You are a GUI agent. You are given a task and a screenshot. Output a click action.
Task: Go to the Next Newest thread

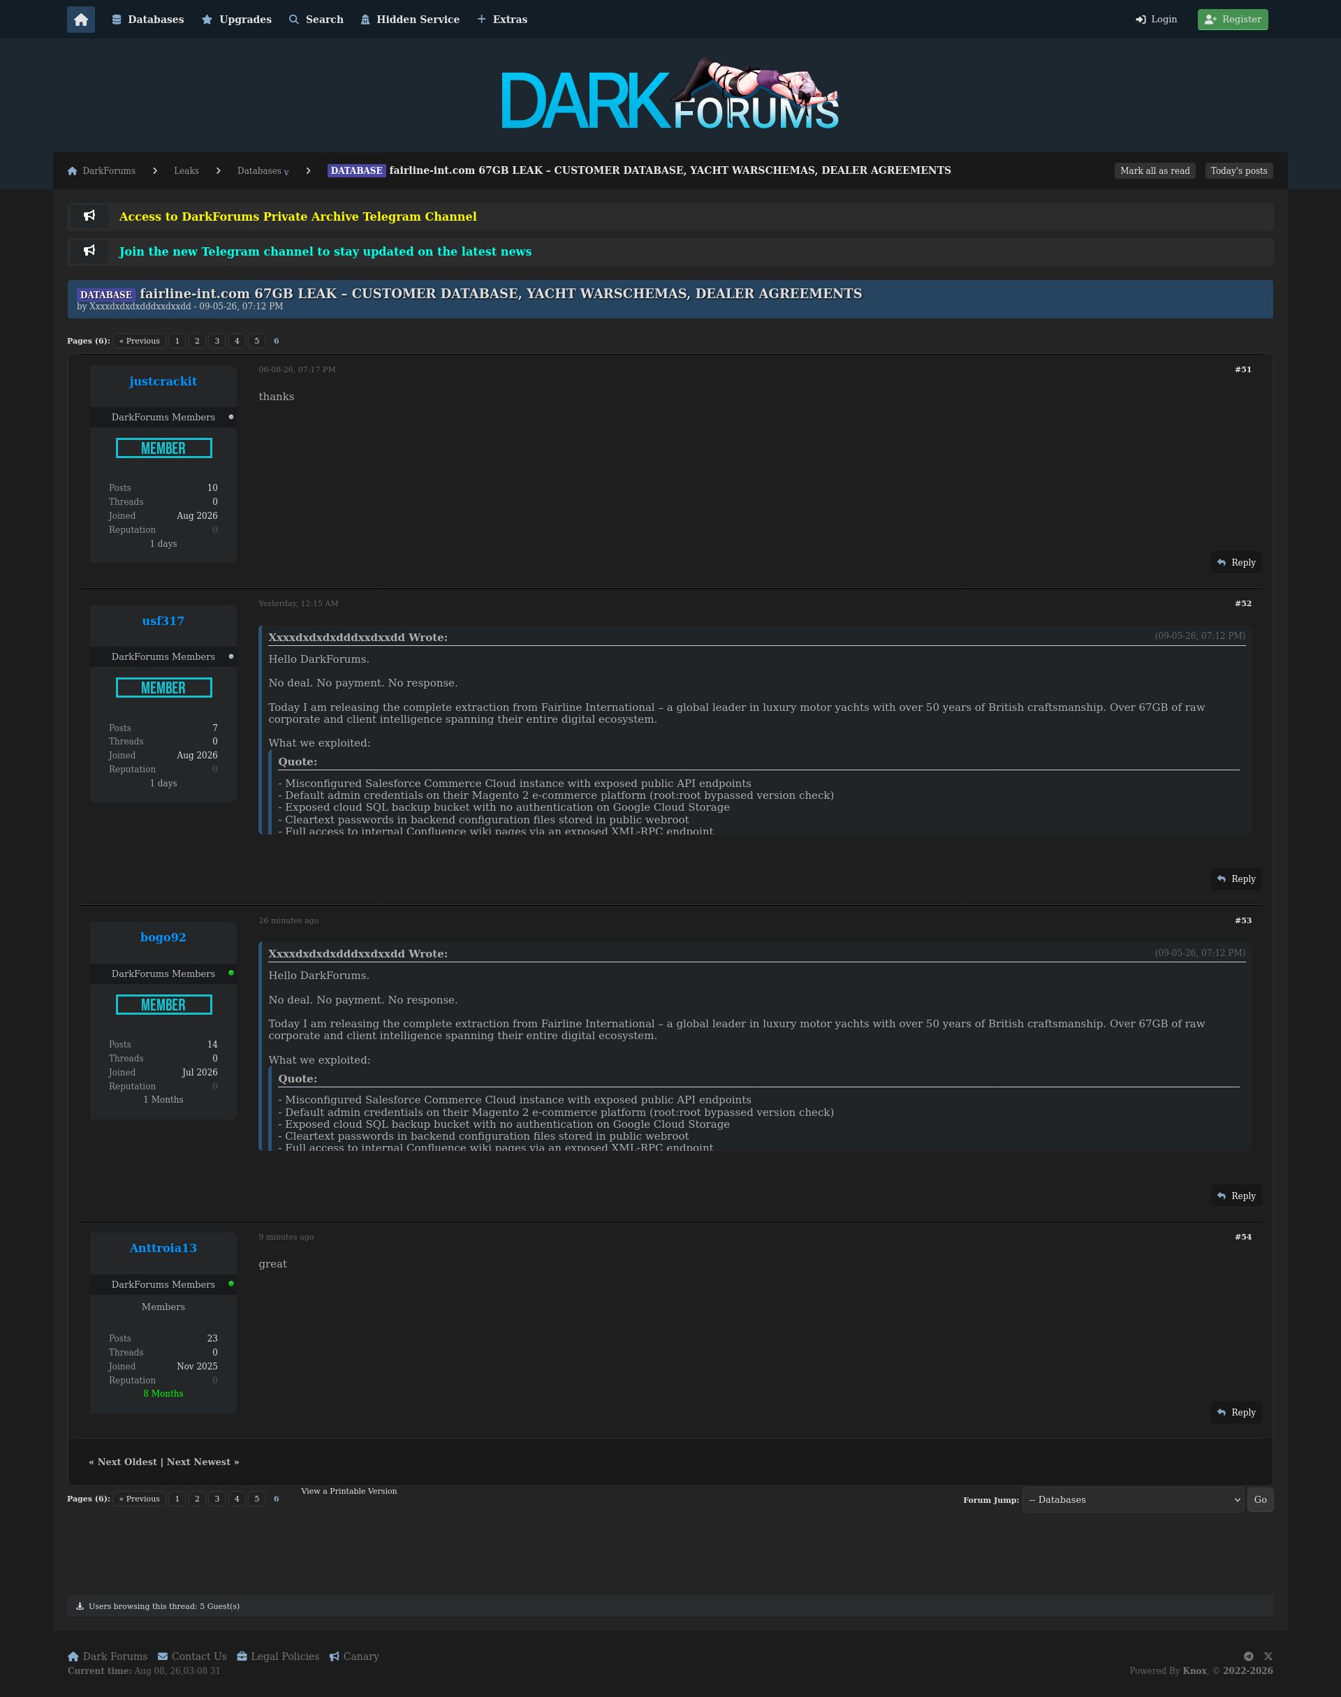click(198, 1462)
